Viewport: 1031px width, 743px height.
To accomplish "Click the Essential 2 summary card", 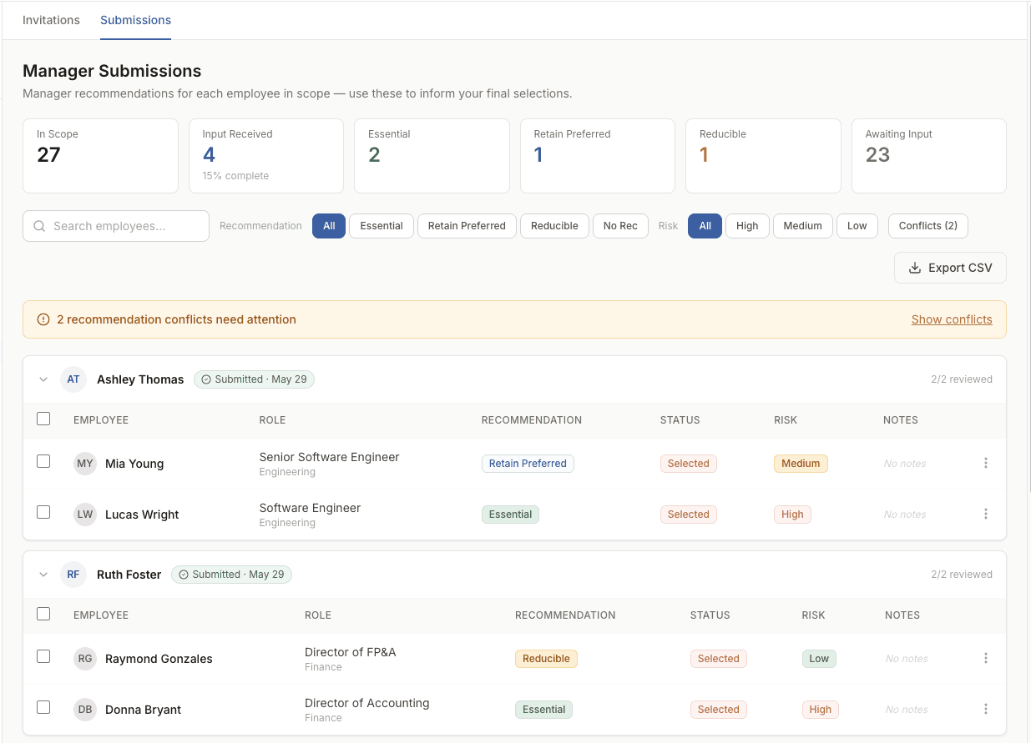I will 432,156.
